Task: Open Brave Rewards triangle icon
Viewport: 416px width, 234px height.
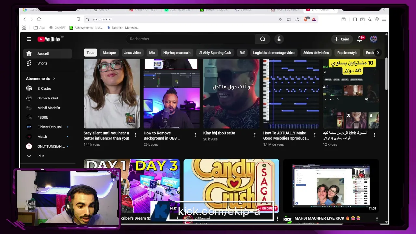Action: [x=314, y=19]
